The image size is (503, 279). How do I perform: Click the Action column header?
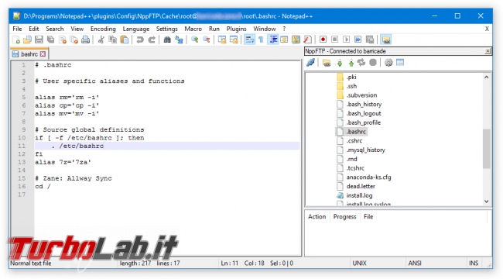click(x=317, y=217)
